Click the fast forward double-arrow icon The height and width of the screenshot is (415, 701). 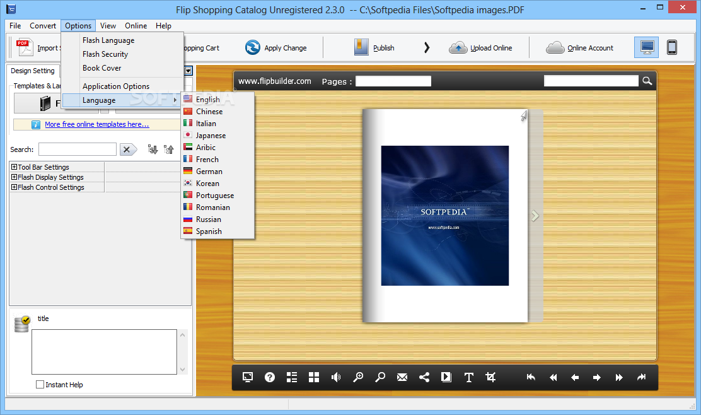(x=619, y=377)
